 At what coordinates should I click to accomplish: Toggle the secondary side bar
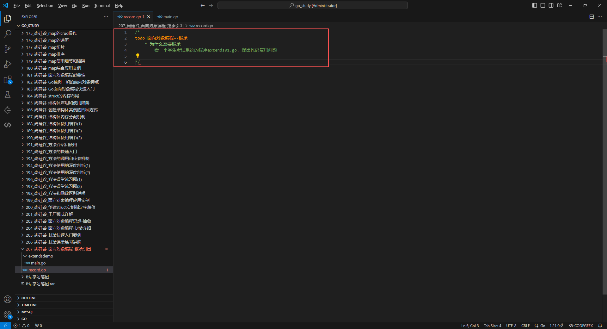point(551,5)
